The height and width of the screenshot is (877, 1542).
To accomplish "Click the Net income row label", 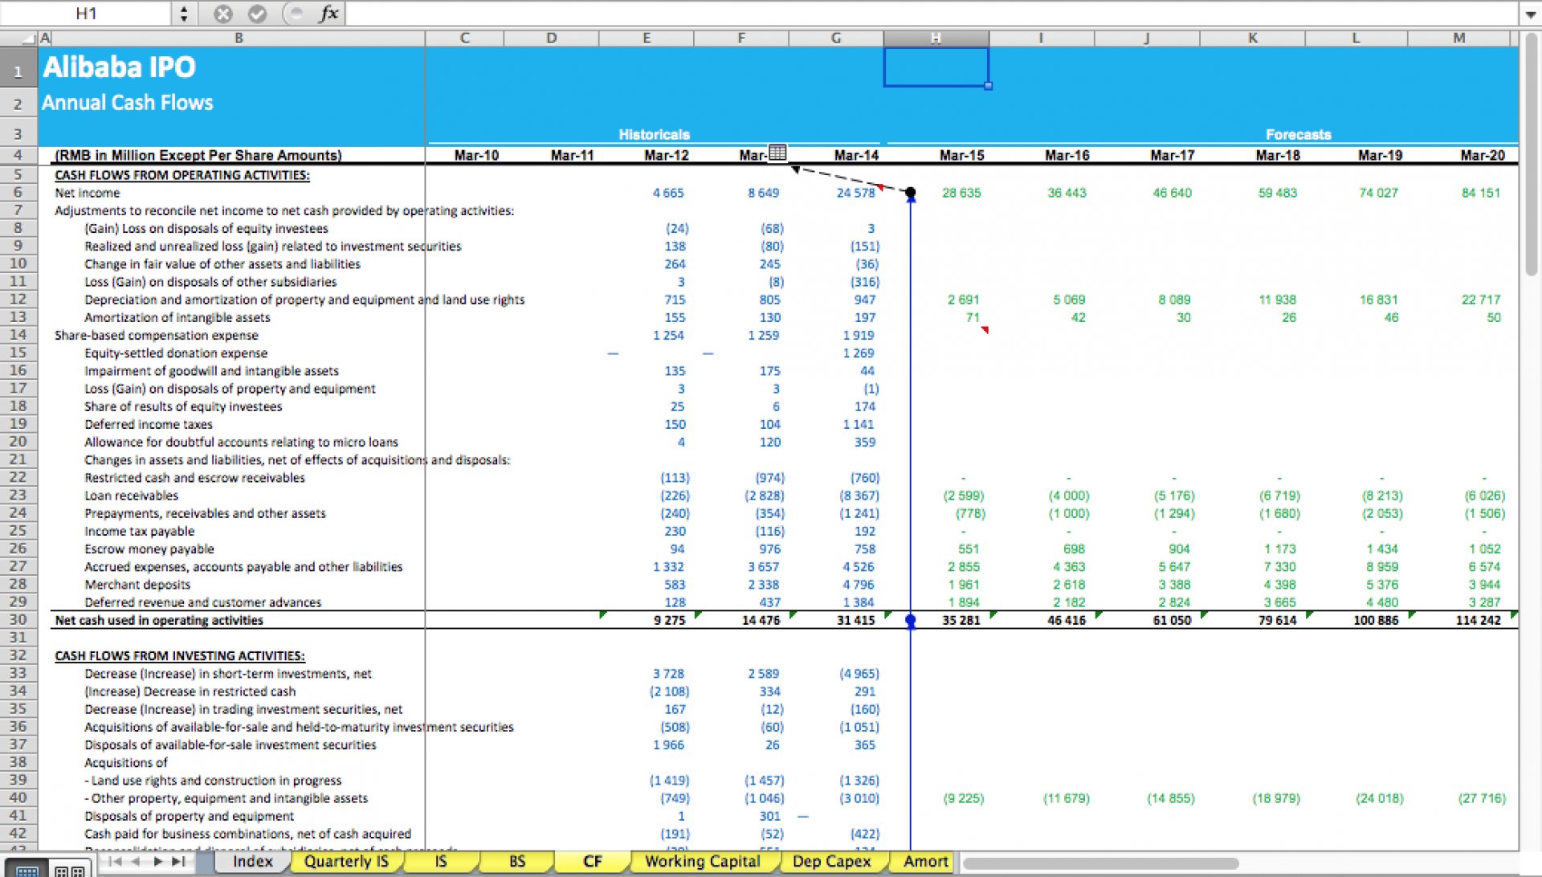I will click(x=87, y=193).
